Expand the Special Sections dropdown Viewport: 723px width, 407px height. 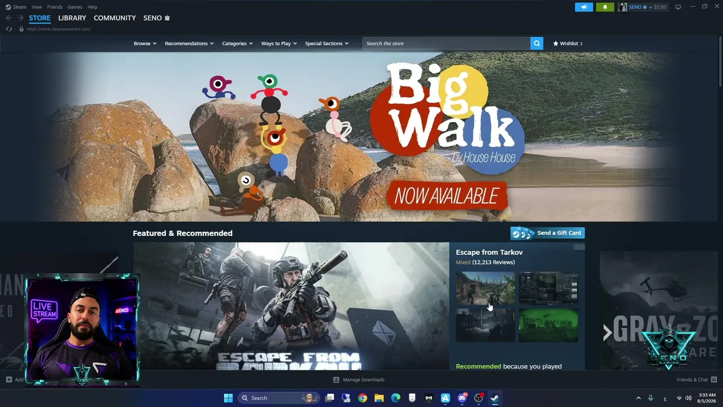coord(327,44)
